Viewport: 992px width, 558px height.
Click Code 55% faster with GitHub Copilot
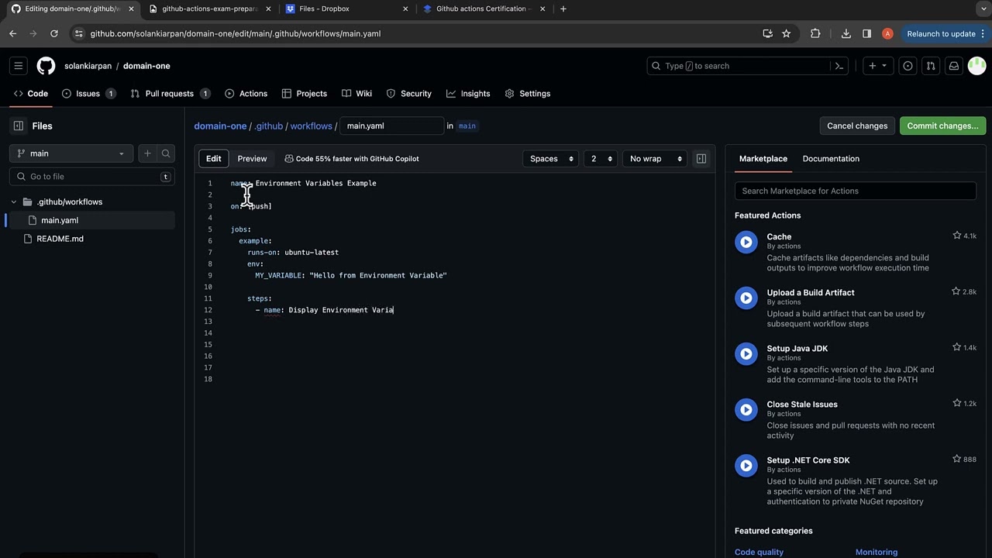click(x=352, y=159)
